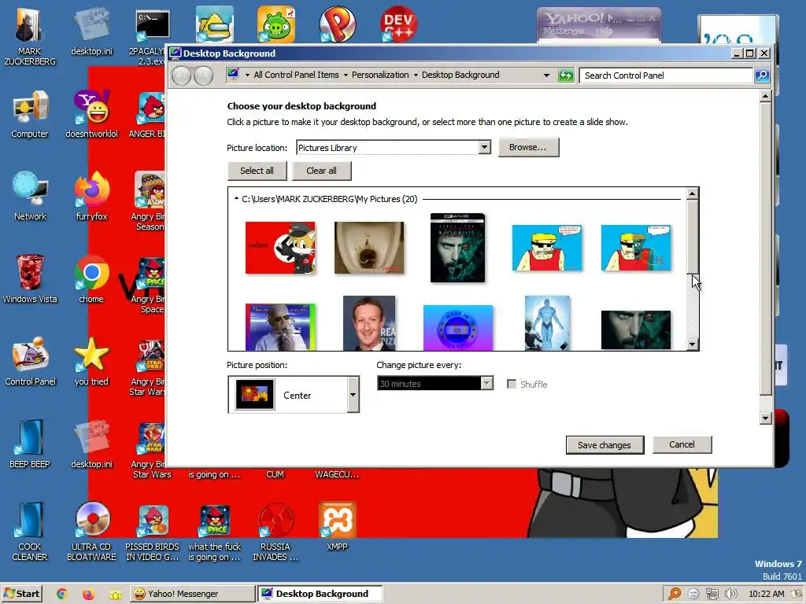Select the purple gradient badge thumbnail
The height and width of the screenshot is (604, 806).
pos(457,328)
